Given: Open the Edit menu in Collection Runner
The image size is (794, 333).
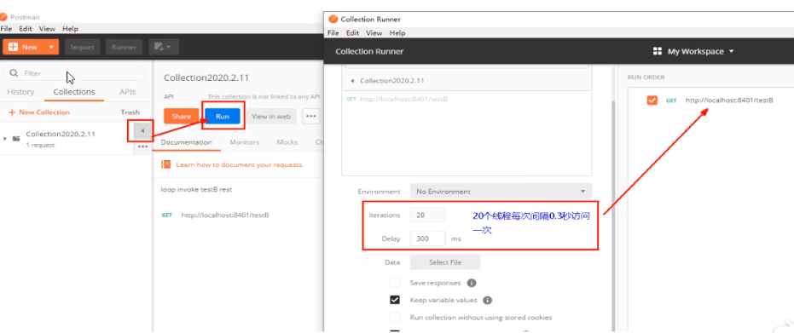Looking at the screenshot, I should tap(352, 33).
